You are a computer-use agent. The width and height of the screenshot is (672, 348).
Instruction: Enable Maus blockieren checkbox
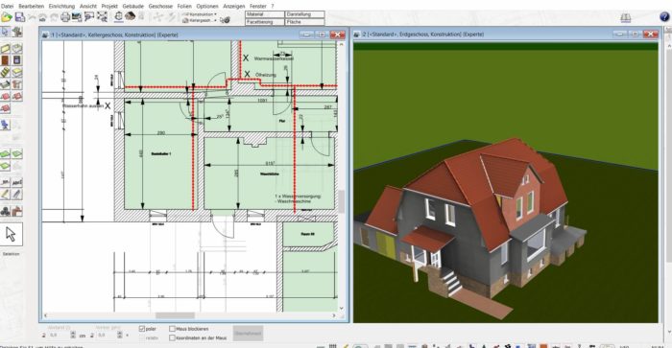[x=172, y=329]
